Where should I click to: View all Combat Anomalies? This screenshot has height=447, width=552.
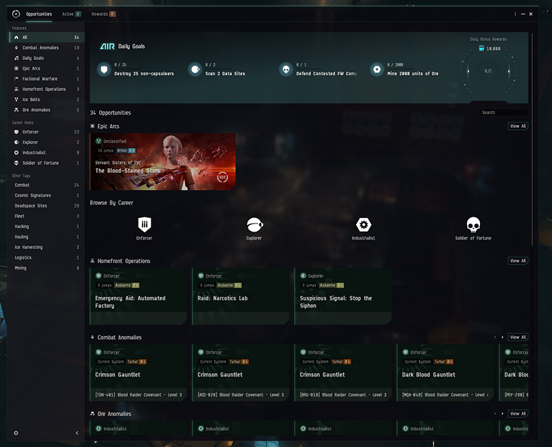click(x=518, y=337)
